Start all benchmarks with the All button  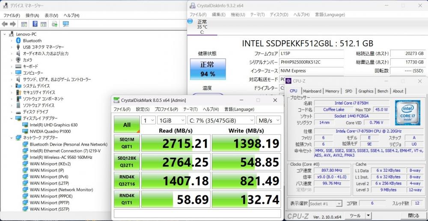(127, 125)
